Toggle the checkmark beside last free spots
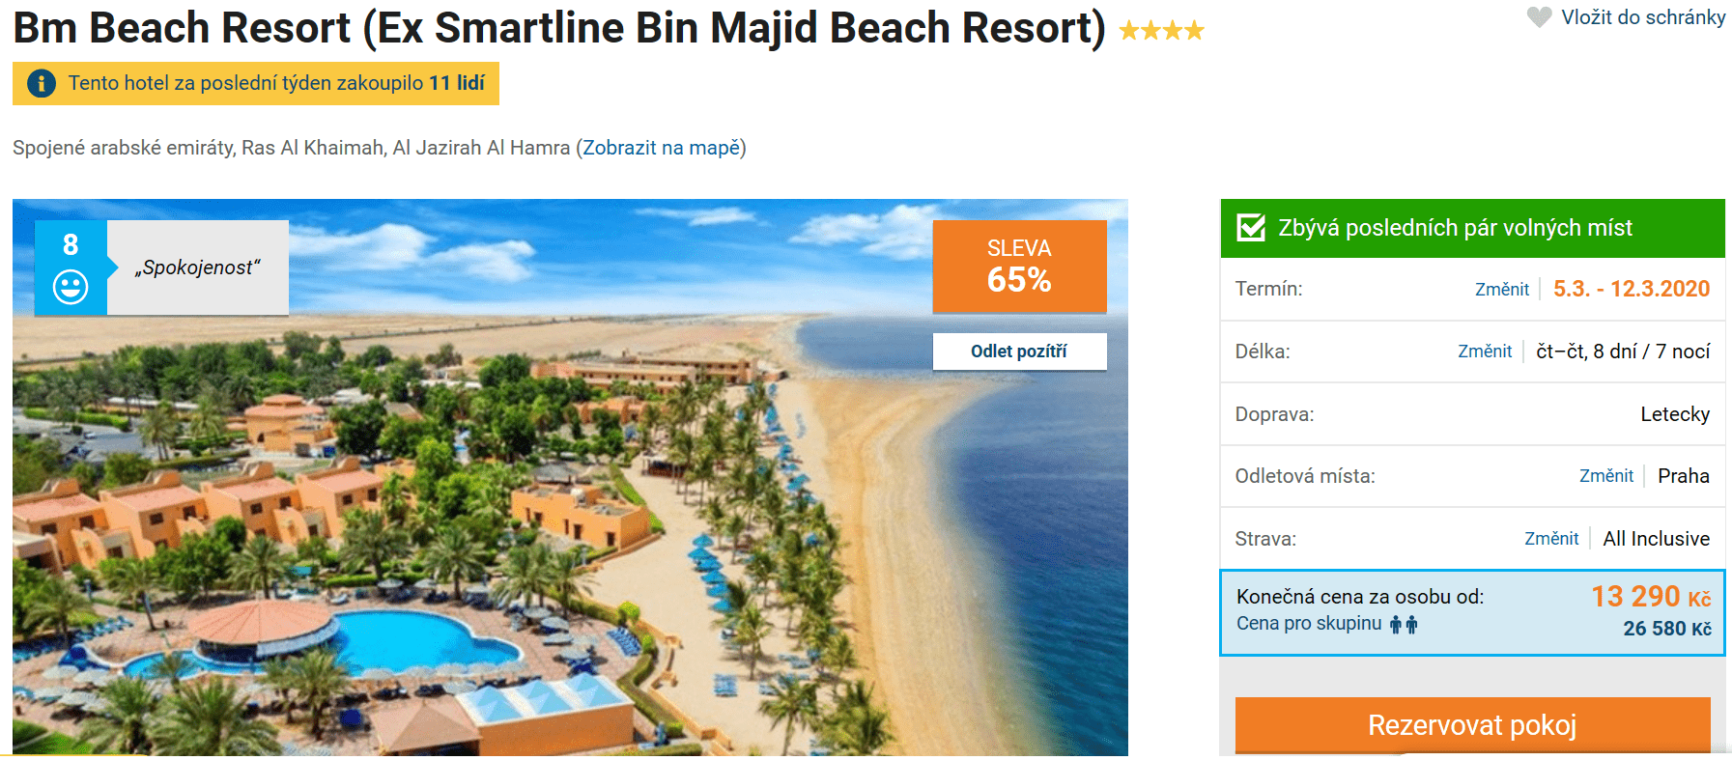Screen dimensions: 1732x760 coord(1252,228)
